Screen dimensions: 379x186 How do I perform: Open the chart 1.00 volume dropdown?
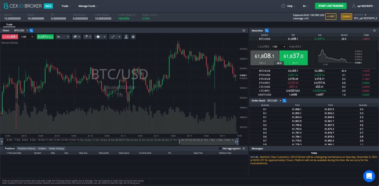(x=27, y=37)
